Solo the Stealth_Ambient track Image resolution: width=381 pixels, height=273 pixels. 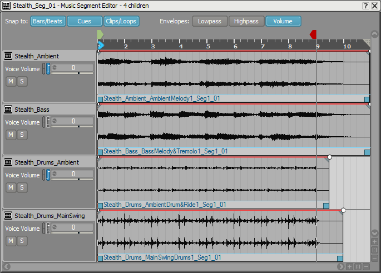[x=22, y=81]
